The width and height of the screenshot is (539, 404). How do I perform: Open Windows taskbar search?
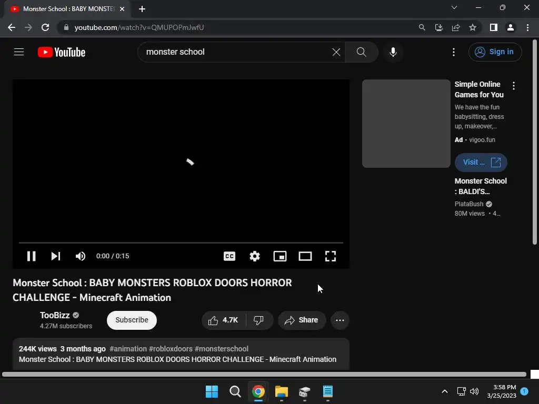coord(235,391)
